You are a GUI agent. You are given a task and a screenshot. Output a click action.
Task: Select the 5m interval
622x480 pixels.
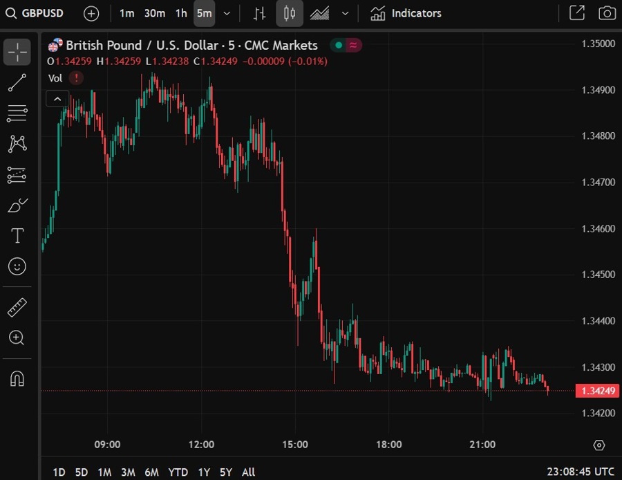click(x=205, y=14)
